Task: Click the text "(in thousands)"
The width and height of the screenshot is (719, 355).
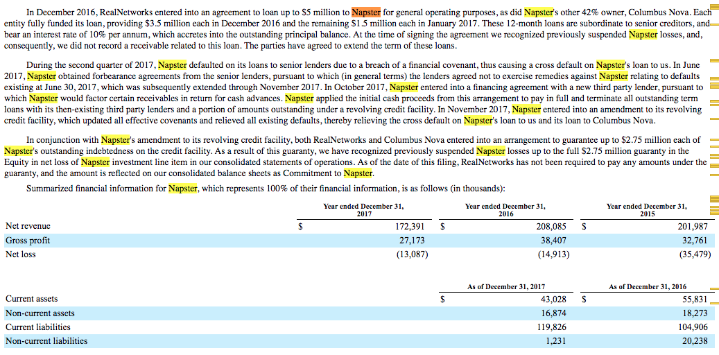Action: (478, 189)
